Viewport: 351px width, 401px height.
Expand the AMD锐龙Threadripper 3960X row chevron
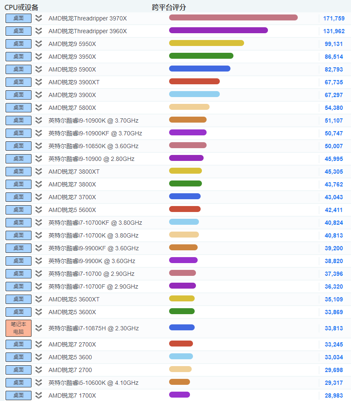point(39,31)
